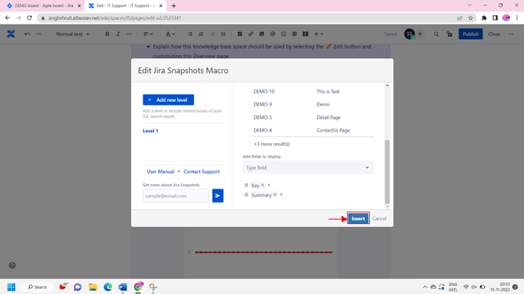
Task: Remove the Summary field tag
Action: pyautogui.click(x=275, y=195)
